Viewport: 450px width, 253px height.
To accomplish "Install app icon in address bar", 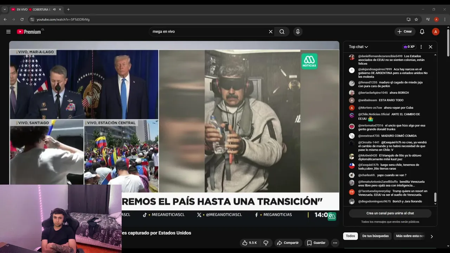I will click(409, 19).
